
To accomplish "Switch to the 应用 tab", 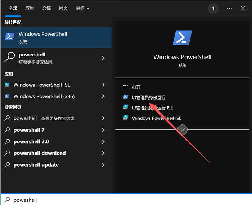I will coord(30,8).
